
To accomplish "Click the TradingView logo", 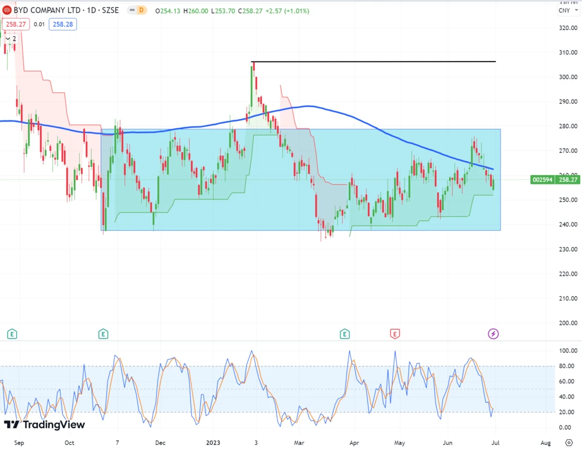I will [44, 425].
